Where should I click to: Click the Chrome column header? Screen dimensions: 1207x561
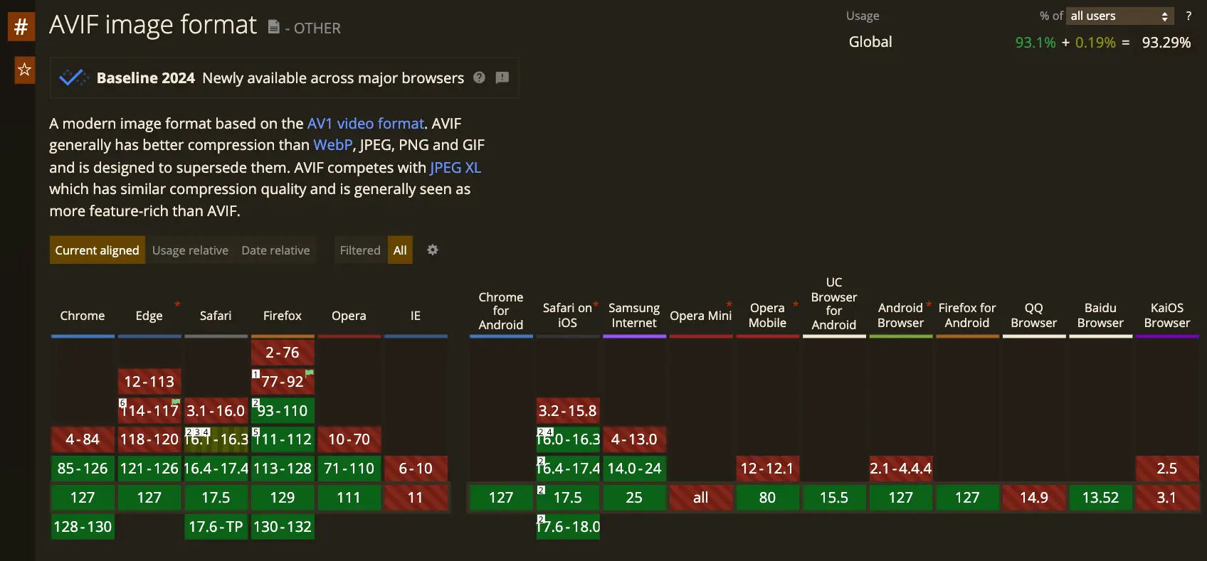tap(83, 316)
